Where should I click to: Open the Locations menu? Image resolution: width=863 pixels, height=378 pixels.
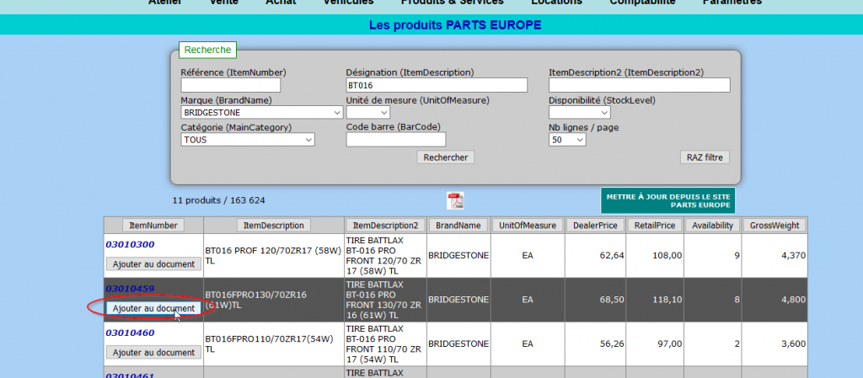click(x=556, y=3)
